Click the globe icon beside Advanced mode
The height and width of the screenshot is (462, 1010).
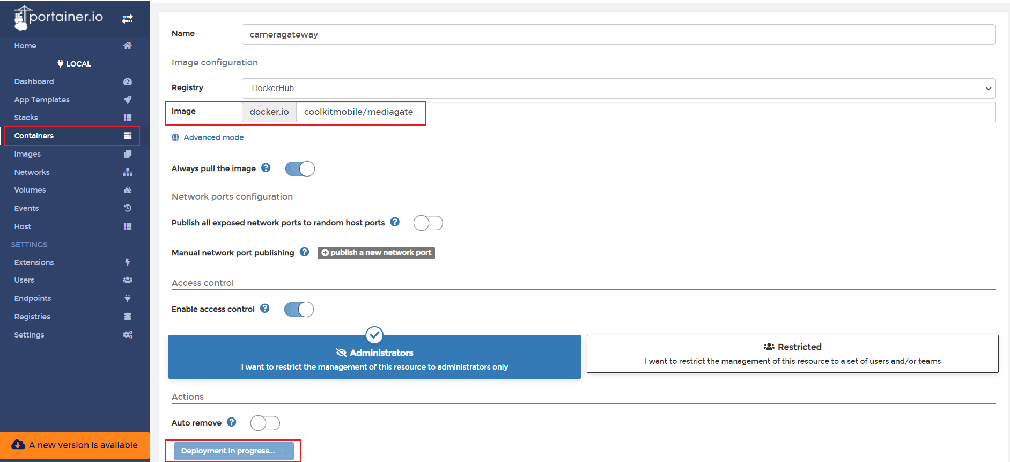point(175,137)
